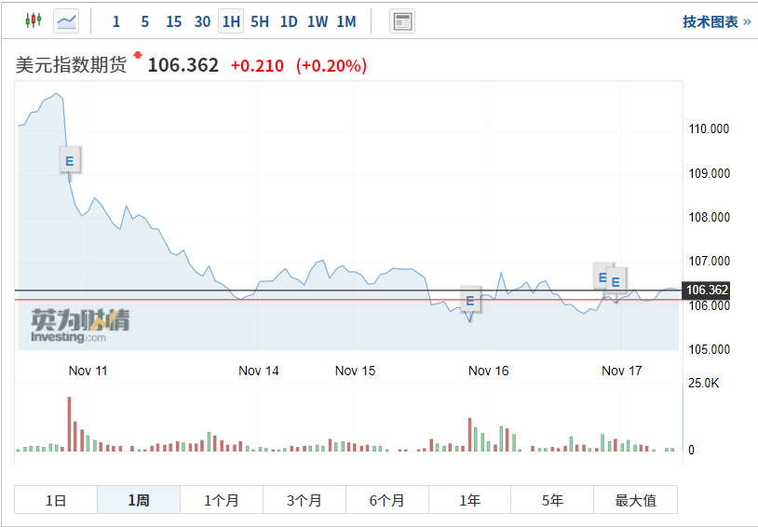
Task: Choose the 30 minute interval
Action: pos(202,21)
